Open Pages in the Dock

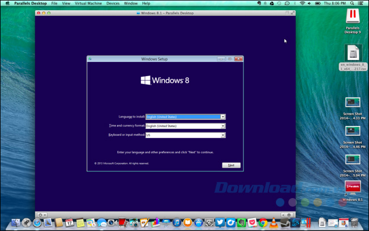pos(145,222)
